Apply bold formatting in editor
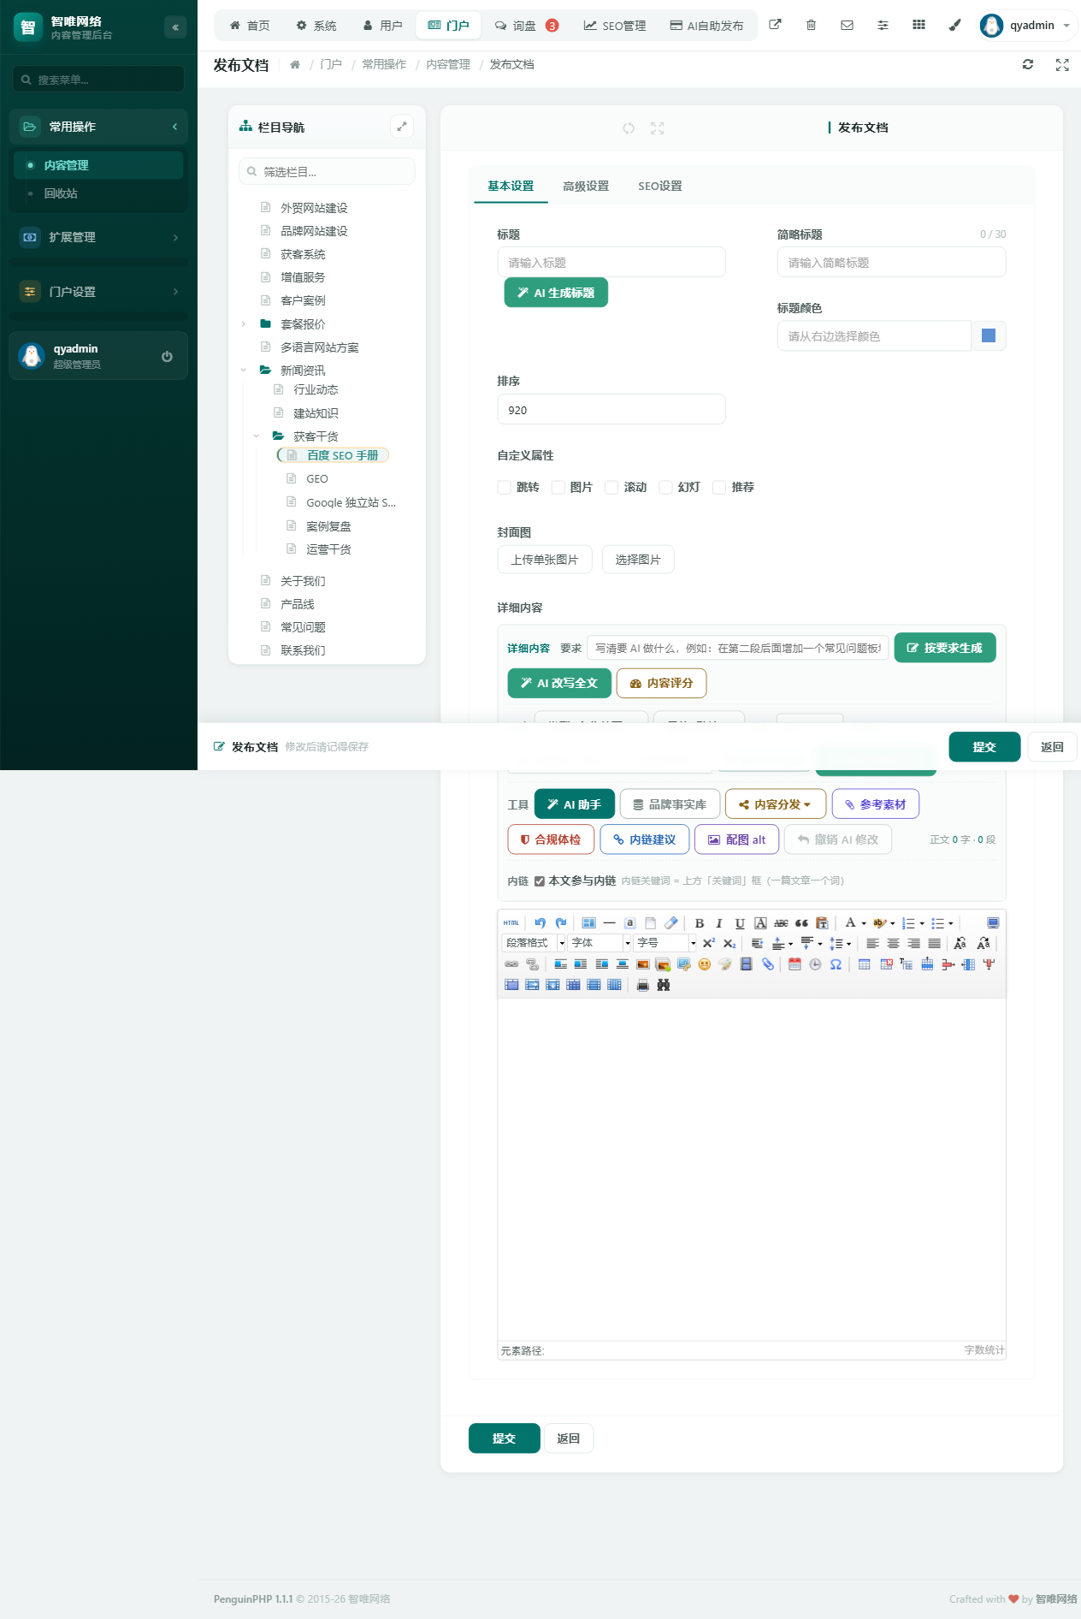The width and height of the screenshot is (1081, 1619). point(700,923)
